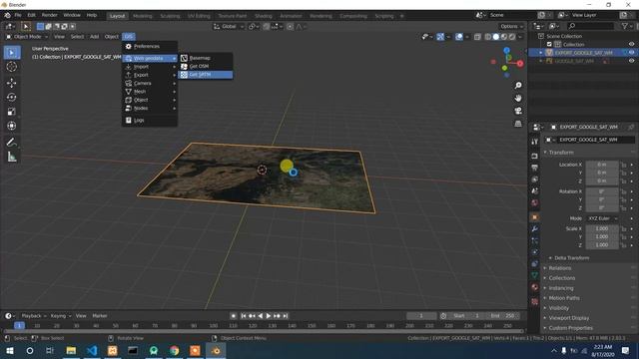Open Chrome from the Windows taskbar
Viewport: 639px width, 359px height.
point(175,350)
